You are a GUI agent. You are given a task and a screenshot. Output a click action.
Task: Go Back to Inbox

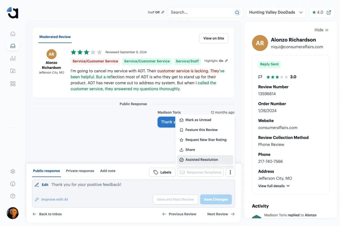[47, 214]
